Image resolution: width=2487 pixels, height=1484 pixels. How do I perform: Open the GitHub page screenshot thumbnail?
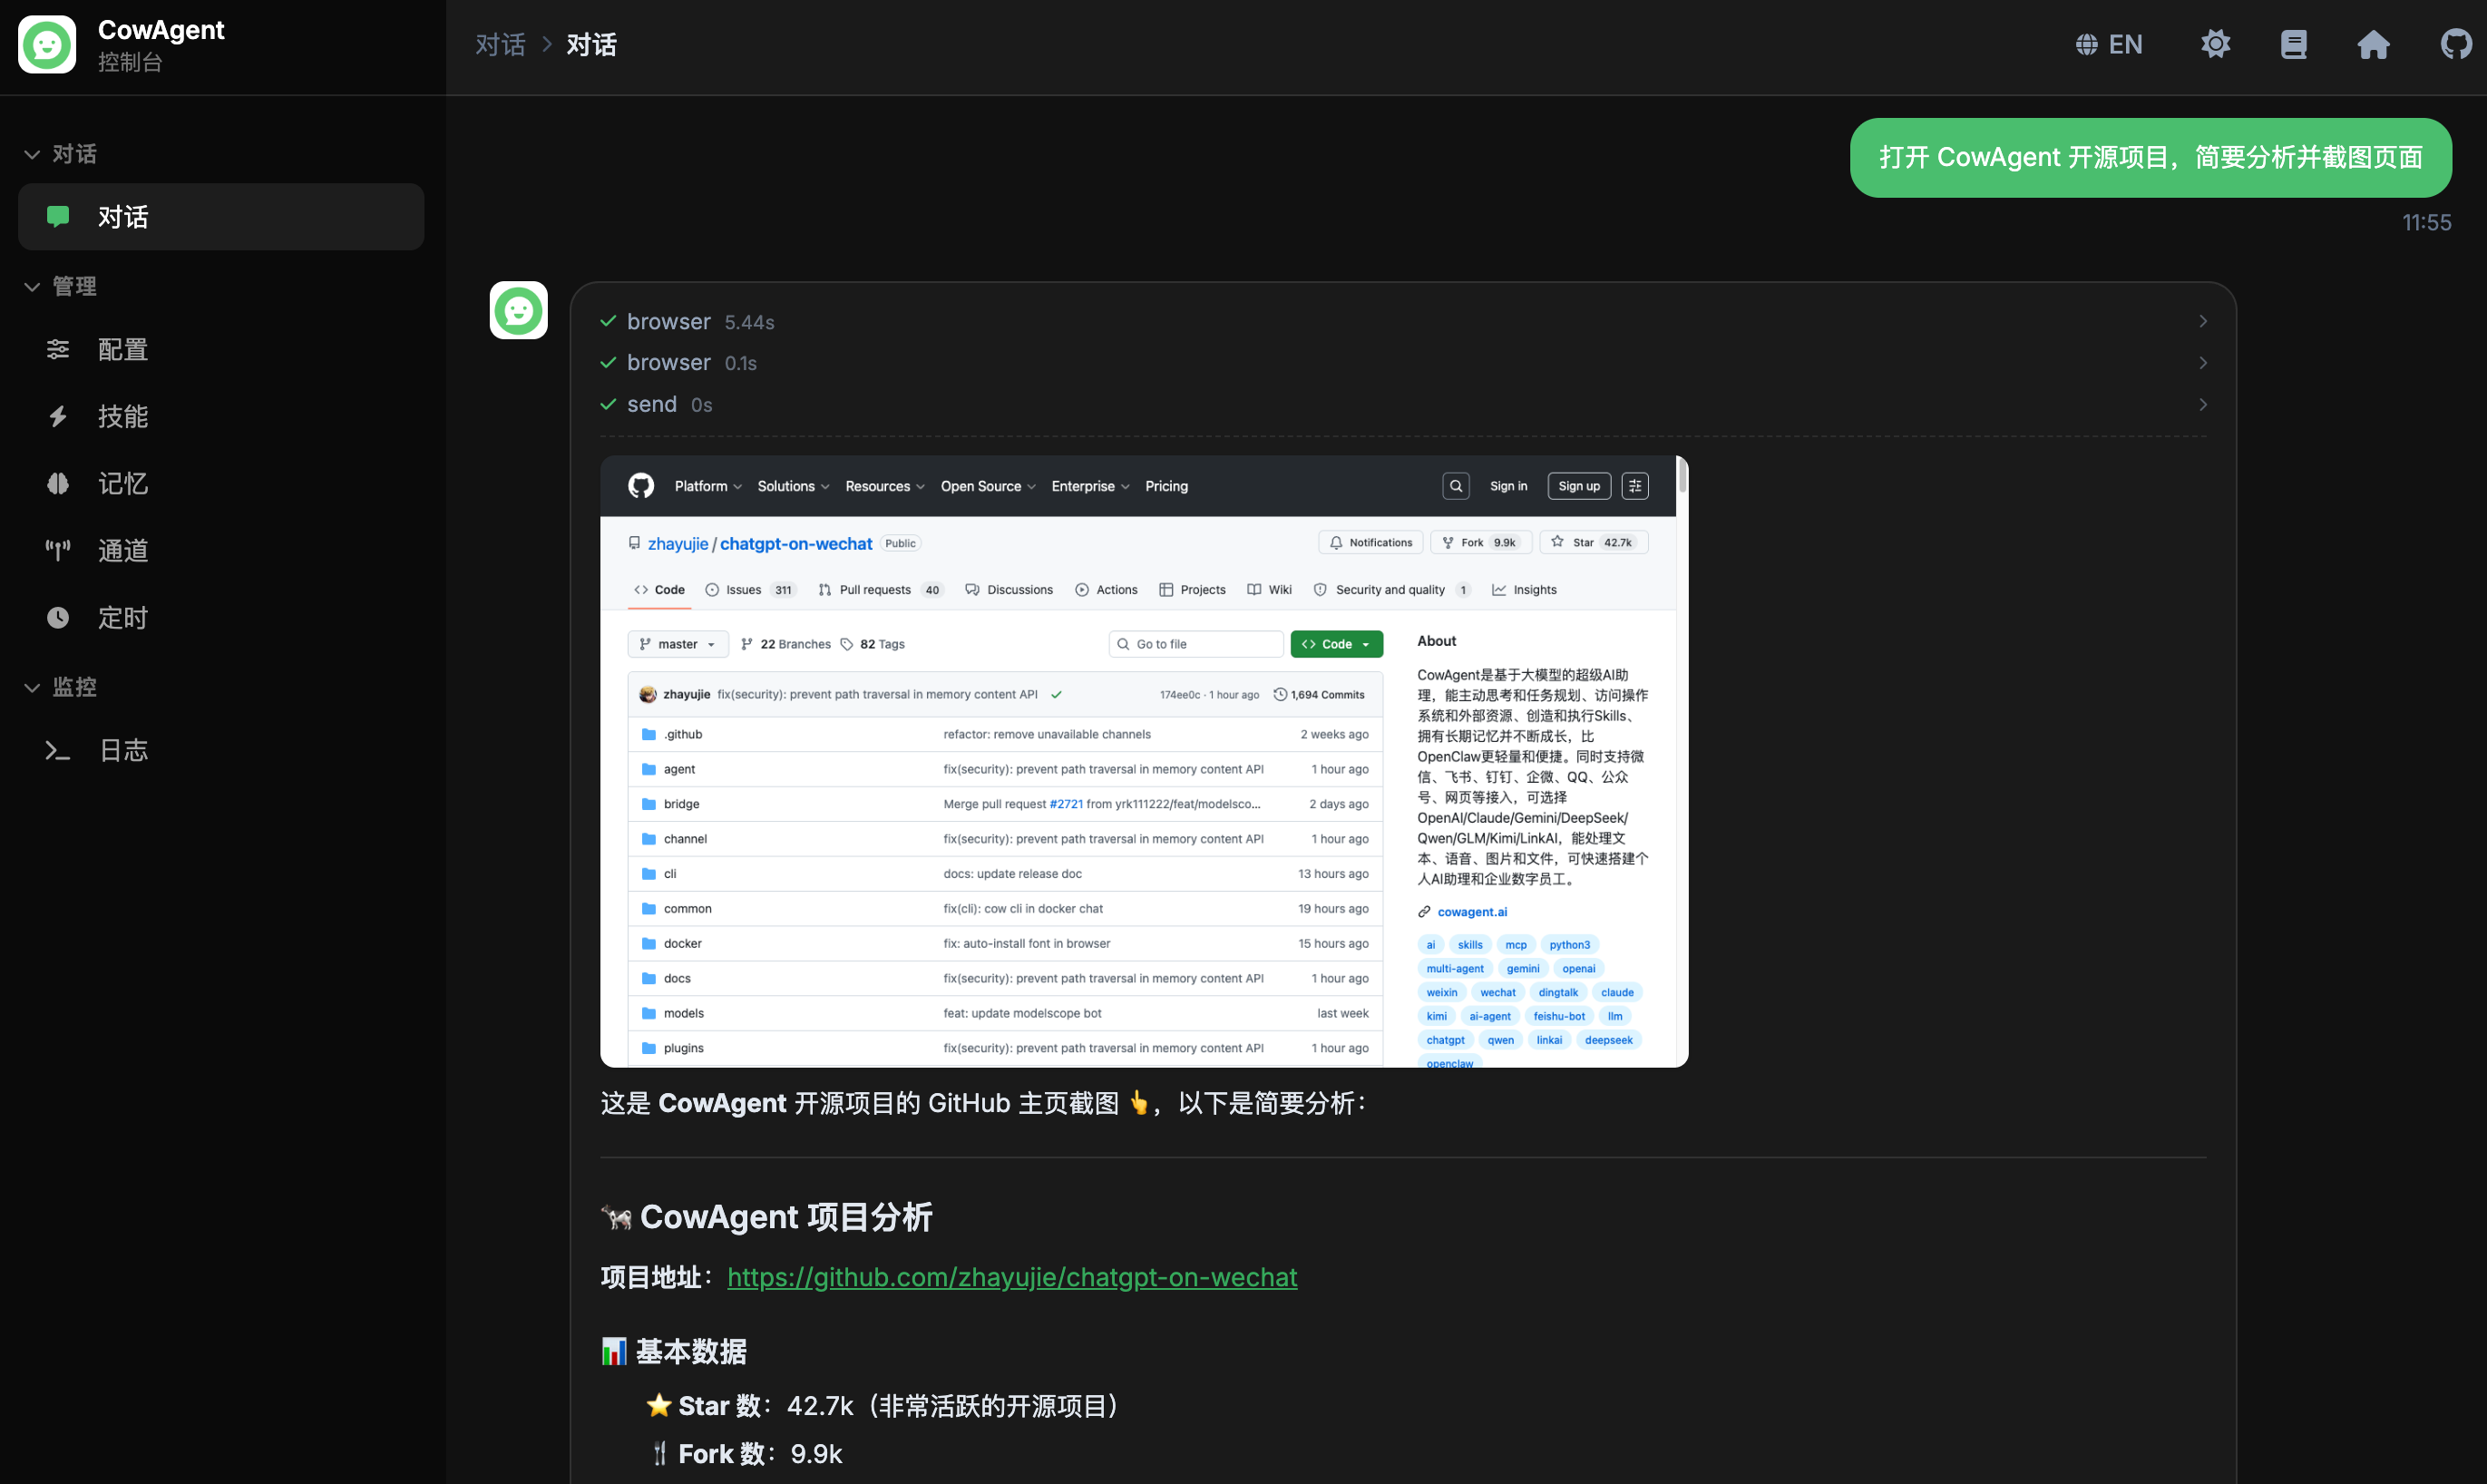[1143, 761]
